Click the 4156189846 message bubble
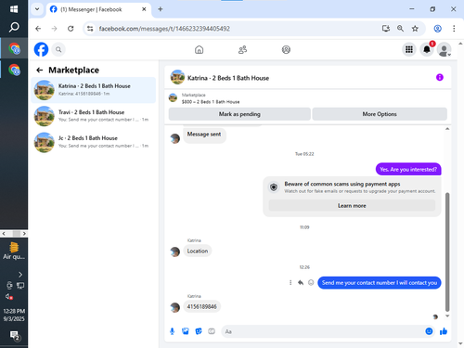 point(201,306)
